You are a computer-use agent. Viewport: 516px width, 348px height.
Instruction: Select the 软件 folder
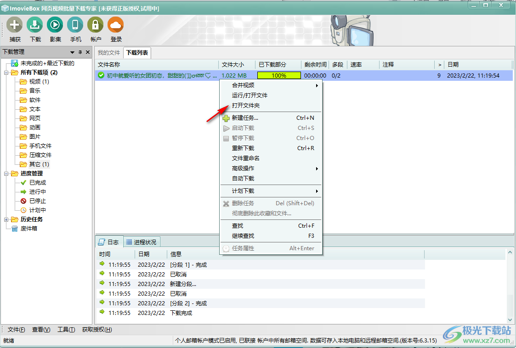point(34,100)
